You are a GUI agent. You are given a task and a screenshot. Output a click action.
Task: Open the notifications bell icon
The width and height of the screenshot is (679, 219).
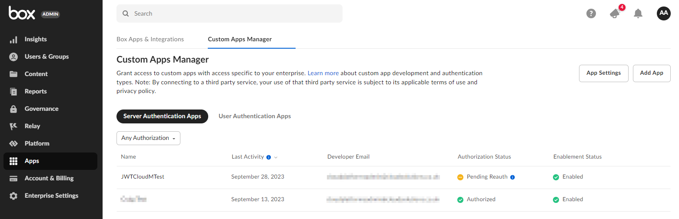[x=638, y=13]
